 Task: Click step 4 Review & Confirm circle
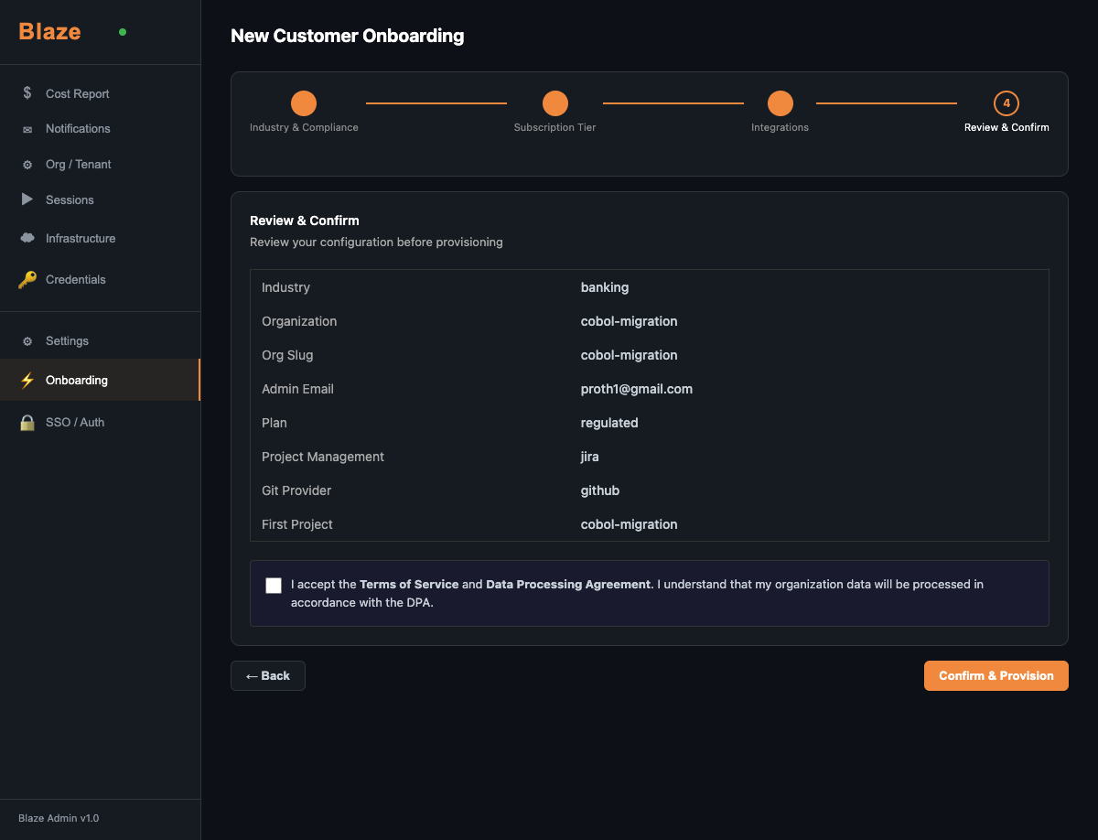pyautogui.click(x=1006, y=103)
